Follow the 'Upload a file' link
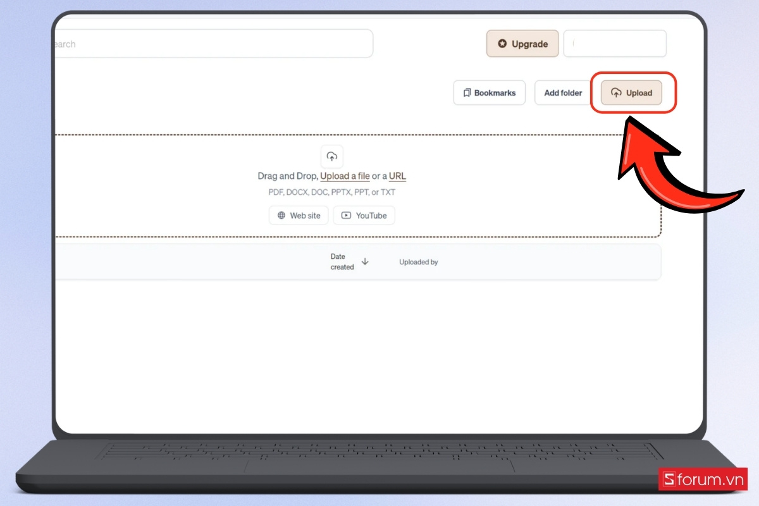Screen dimensions: 759x506 [345, 176]
